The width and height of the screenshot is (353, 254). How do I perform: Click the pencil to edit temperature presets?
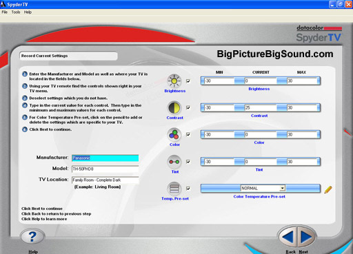point(328,189)
